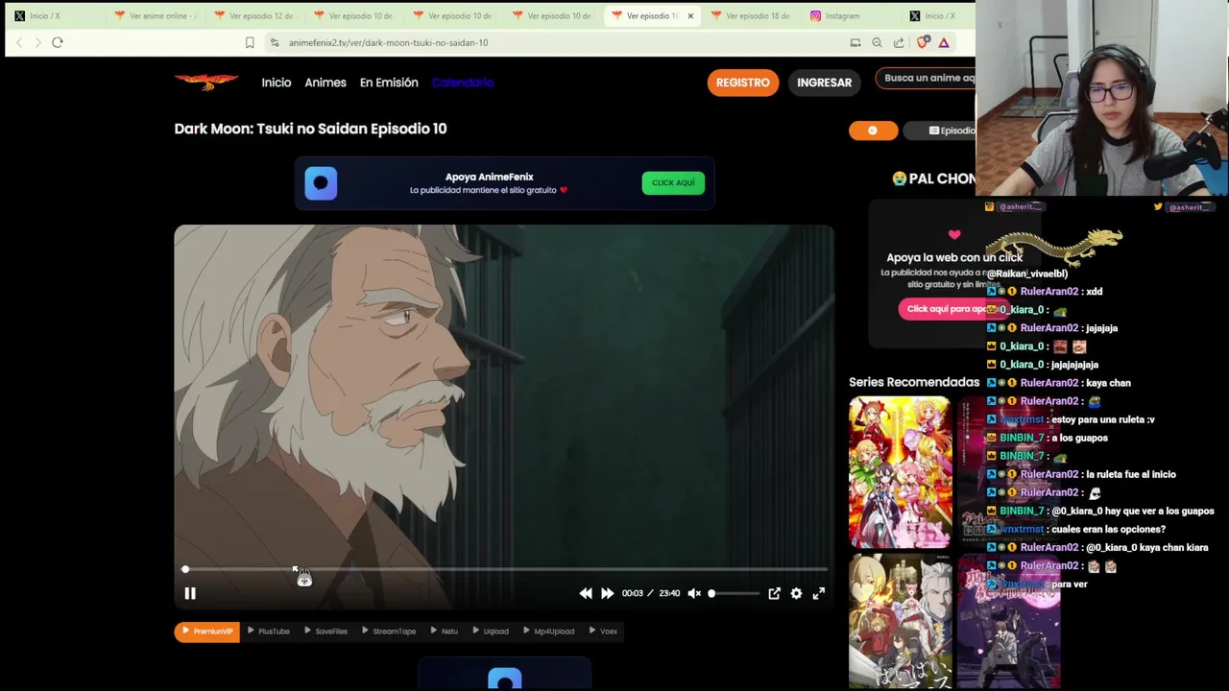Screen dimensions: 1229x691
Task: Open the recommended series with the white-haired man
Action: point(900,621)
